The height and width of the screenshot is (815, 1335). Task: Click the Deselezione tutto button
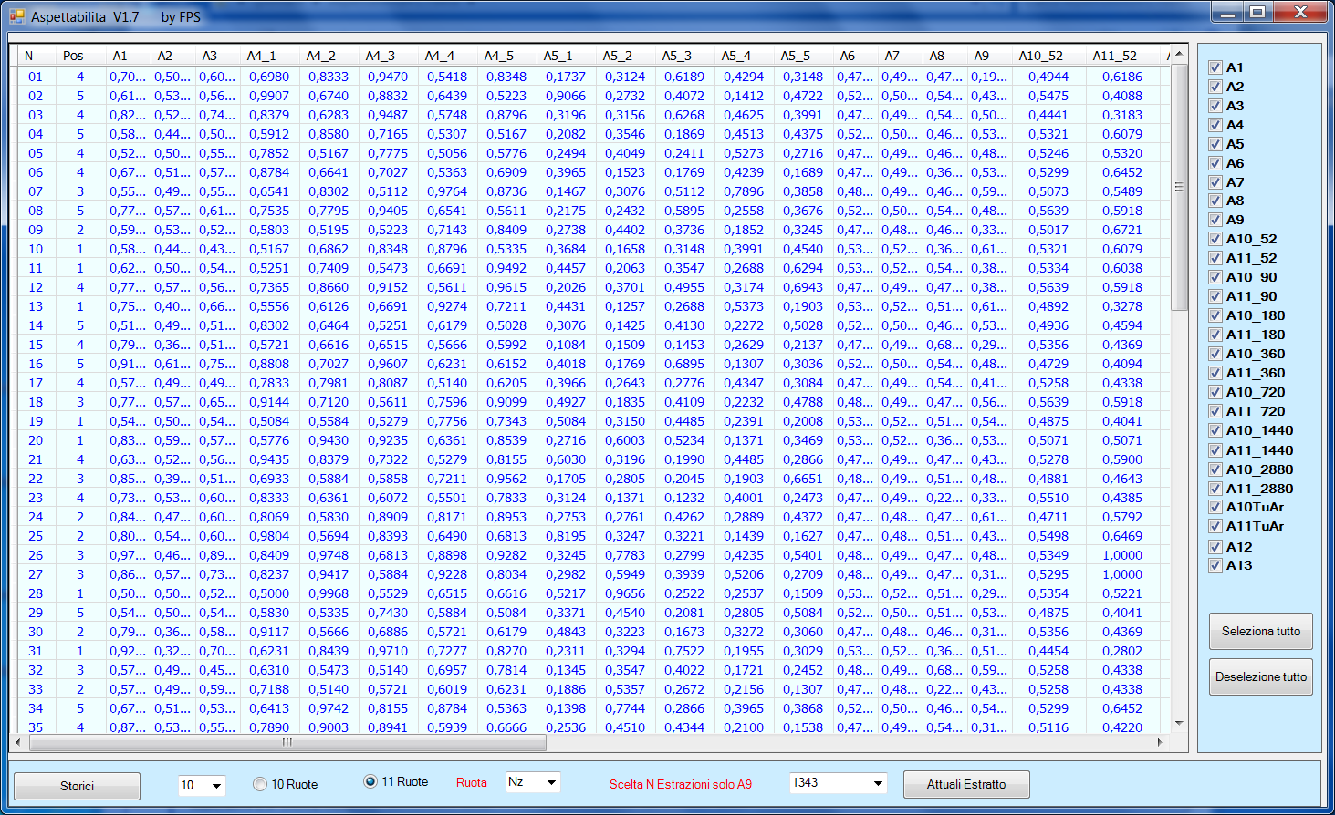(x=1261, y=676)
